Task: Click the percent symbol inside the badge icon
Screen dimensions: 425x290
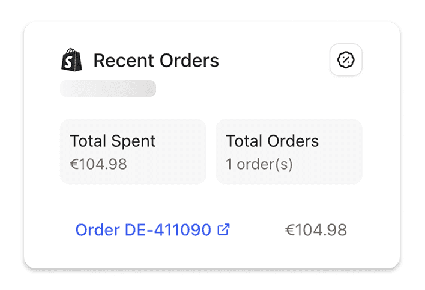Action: point(346,61)
